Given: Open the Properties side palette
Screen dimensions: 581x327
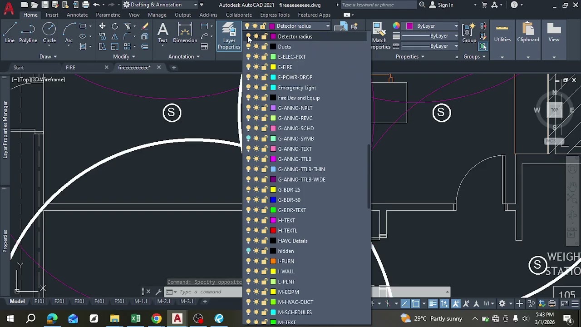Looking at the screenshot, I should 5,241.
